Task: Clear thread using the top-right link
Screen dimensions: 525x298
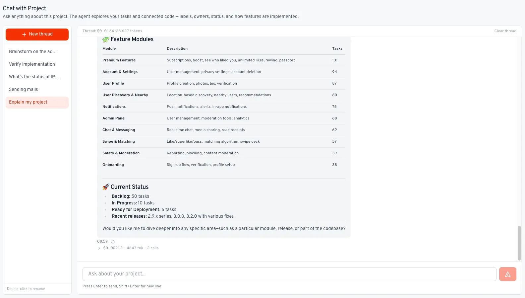Action: click(505, 31)
